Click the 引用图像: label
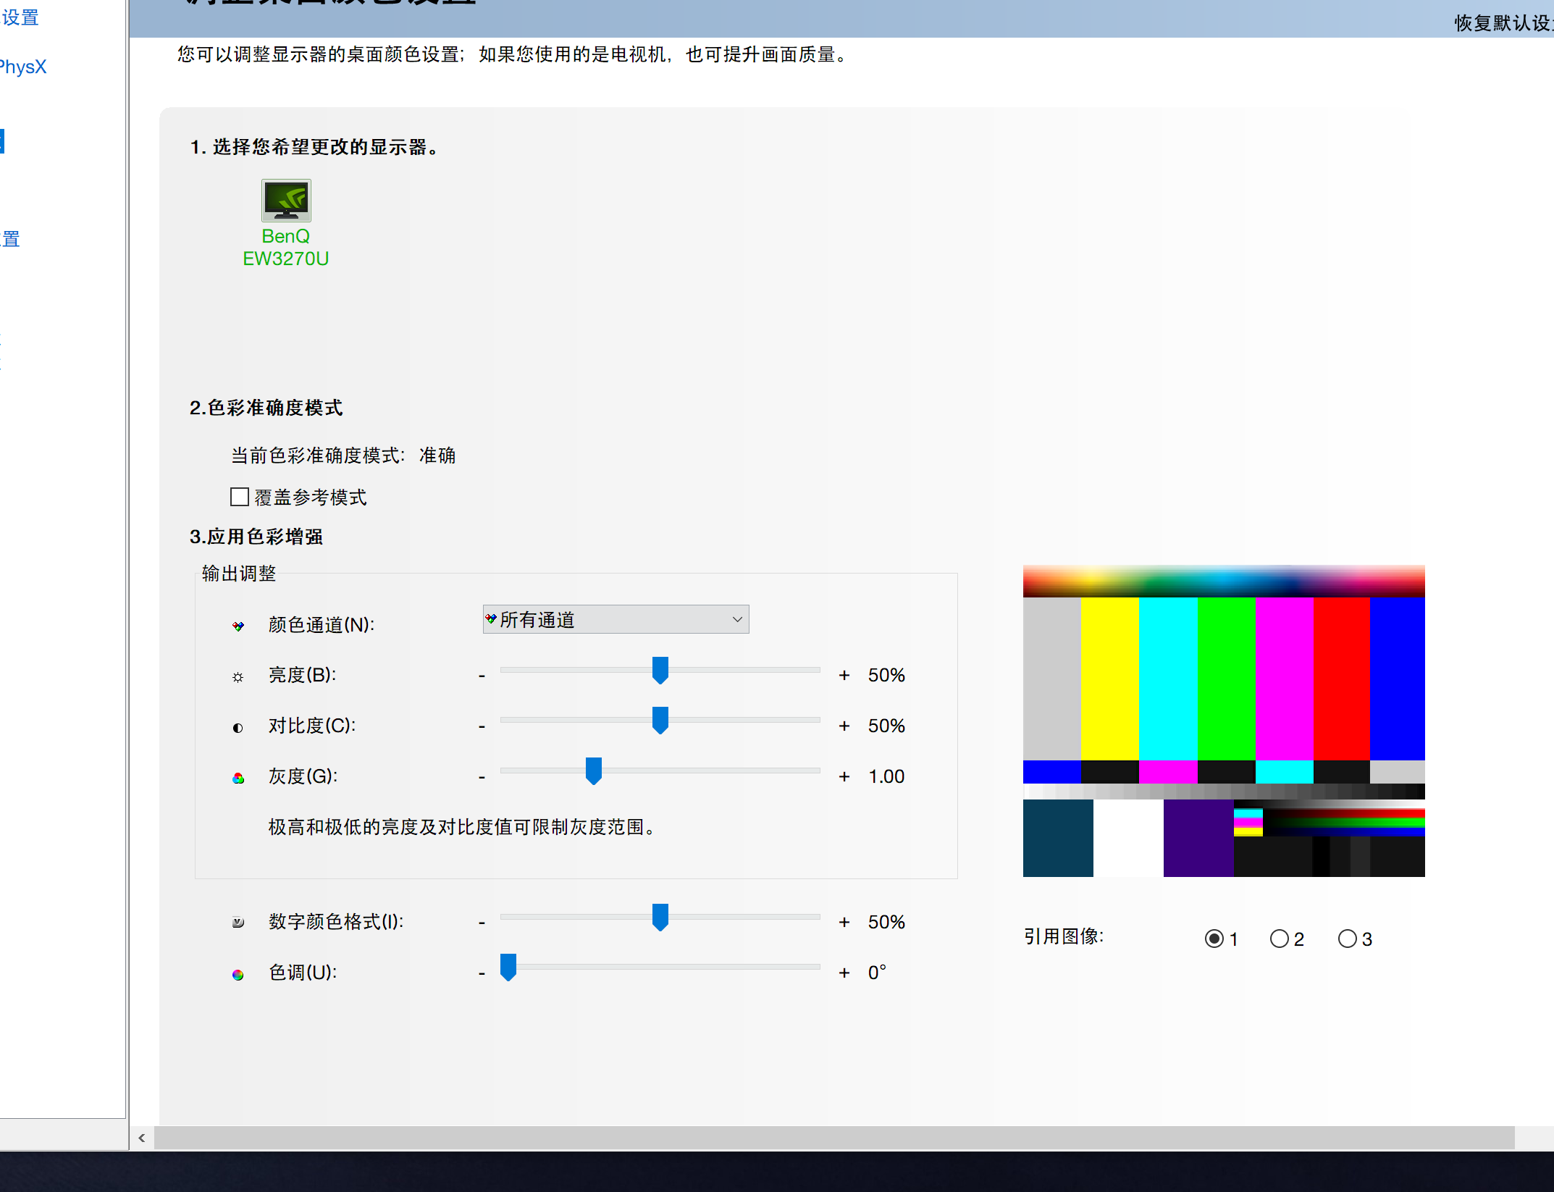 pos(1064,936)
